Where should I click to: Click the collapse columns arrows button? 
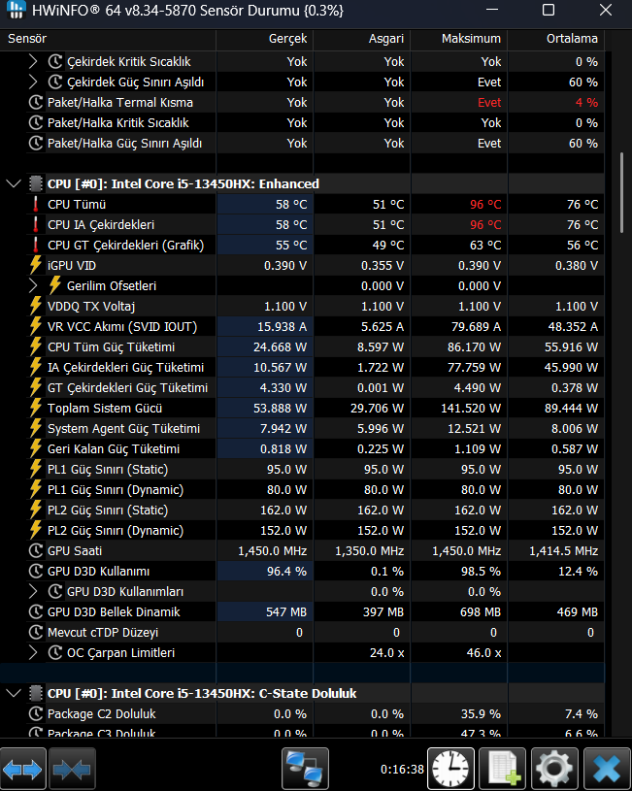(72, 770)
